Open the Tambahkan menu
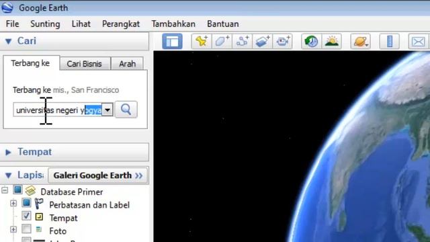This screenshot has height=242, width=430. click(173, 24)
